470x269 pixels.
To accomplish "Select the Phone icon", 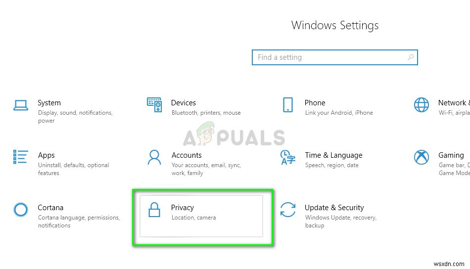I will tap(288, 105).
